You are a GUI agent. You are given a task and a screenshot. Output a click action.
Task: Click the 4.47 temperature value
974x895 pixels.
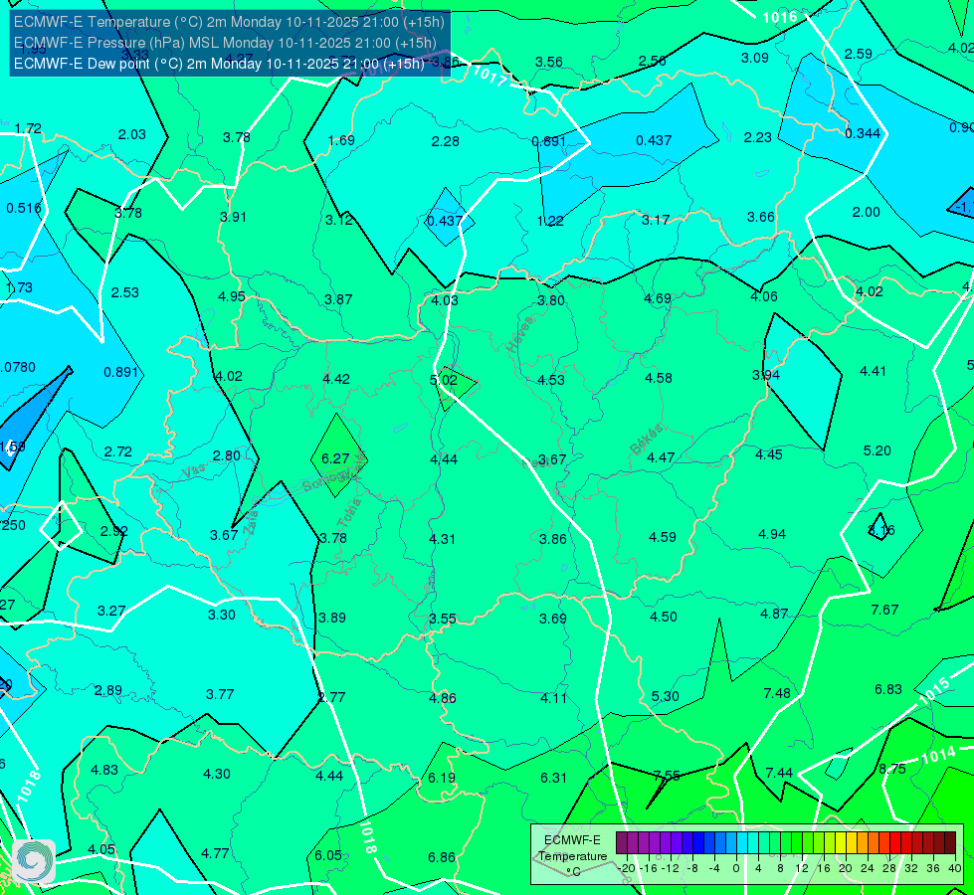click(661, 457)
